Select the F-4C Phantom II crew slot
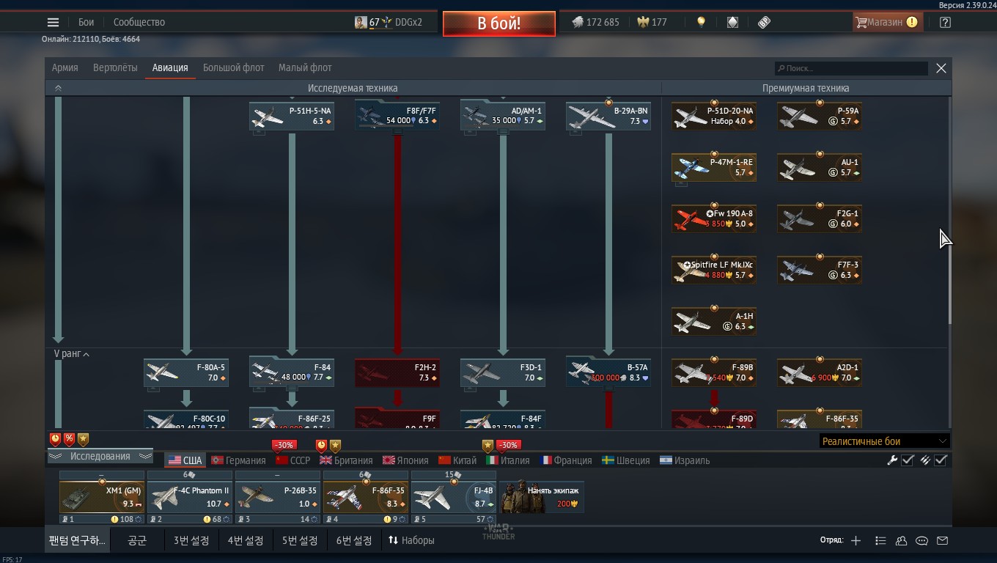This screenshot has height=563, width=997. click(189, 497)
